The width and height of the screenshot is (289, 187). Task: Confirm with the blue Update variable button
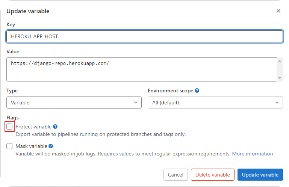coord(260,175)
